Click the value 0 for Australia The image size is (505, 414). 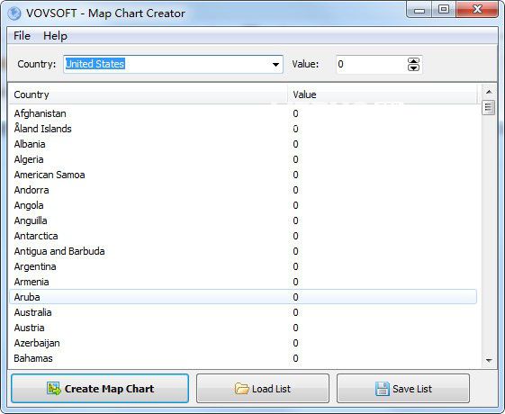pyautogui.click(x=295, y=312)
